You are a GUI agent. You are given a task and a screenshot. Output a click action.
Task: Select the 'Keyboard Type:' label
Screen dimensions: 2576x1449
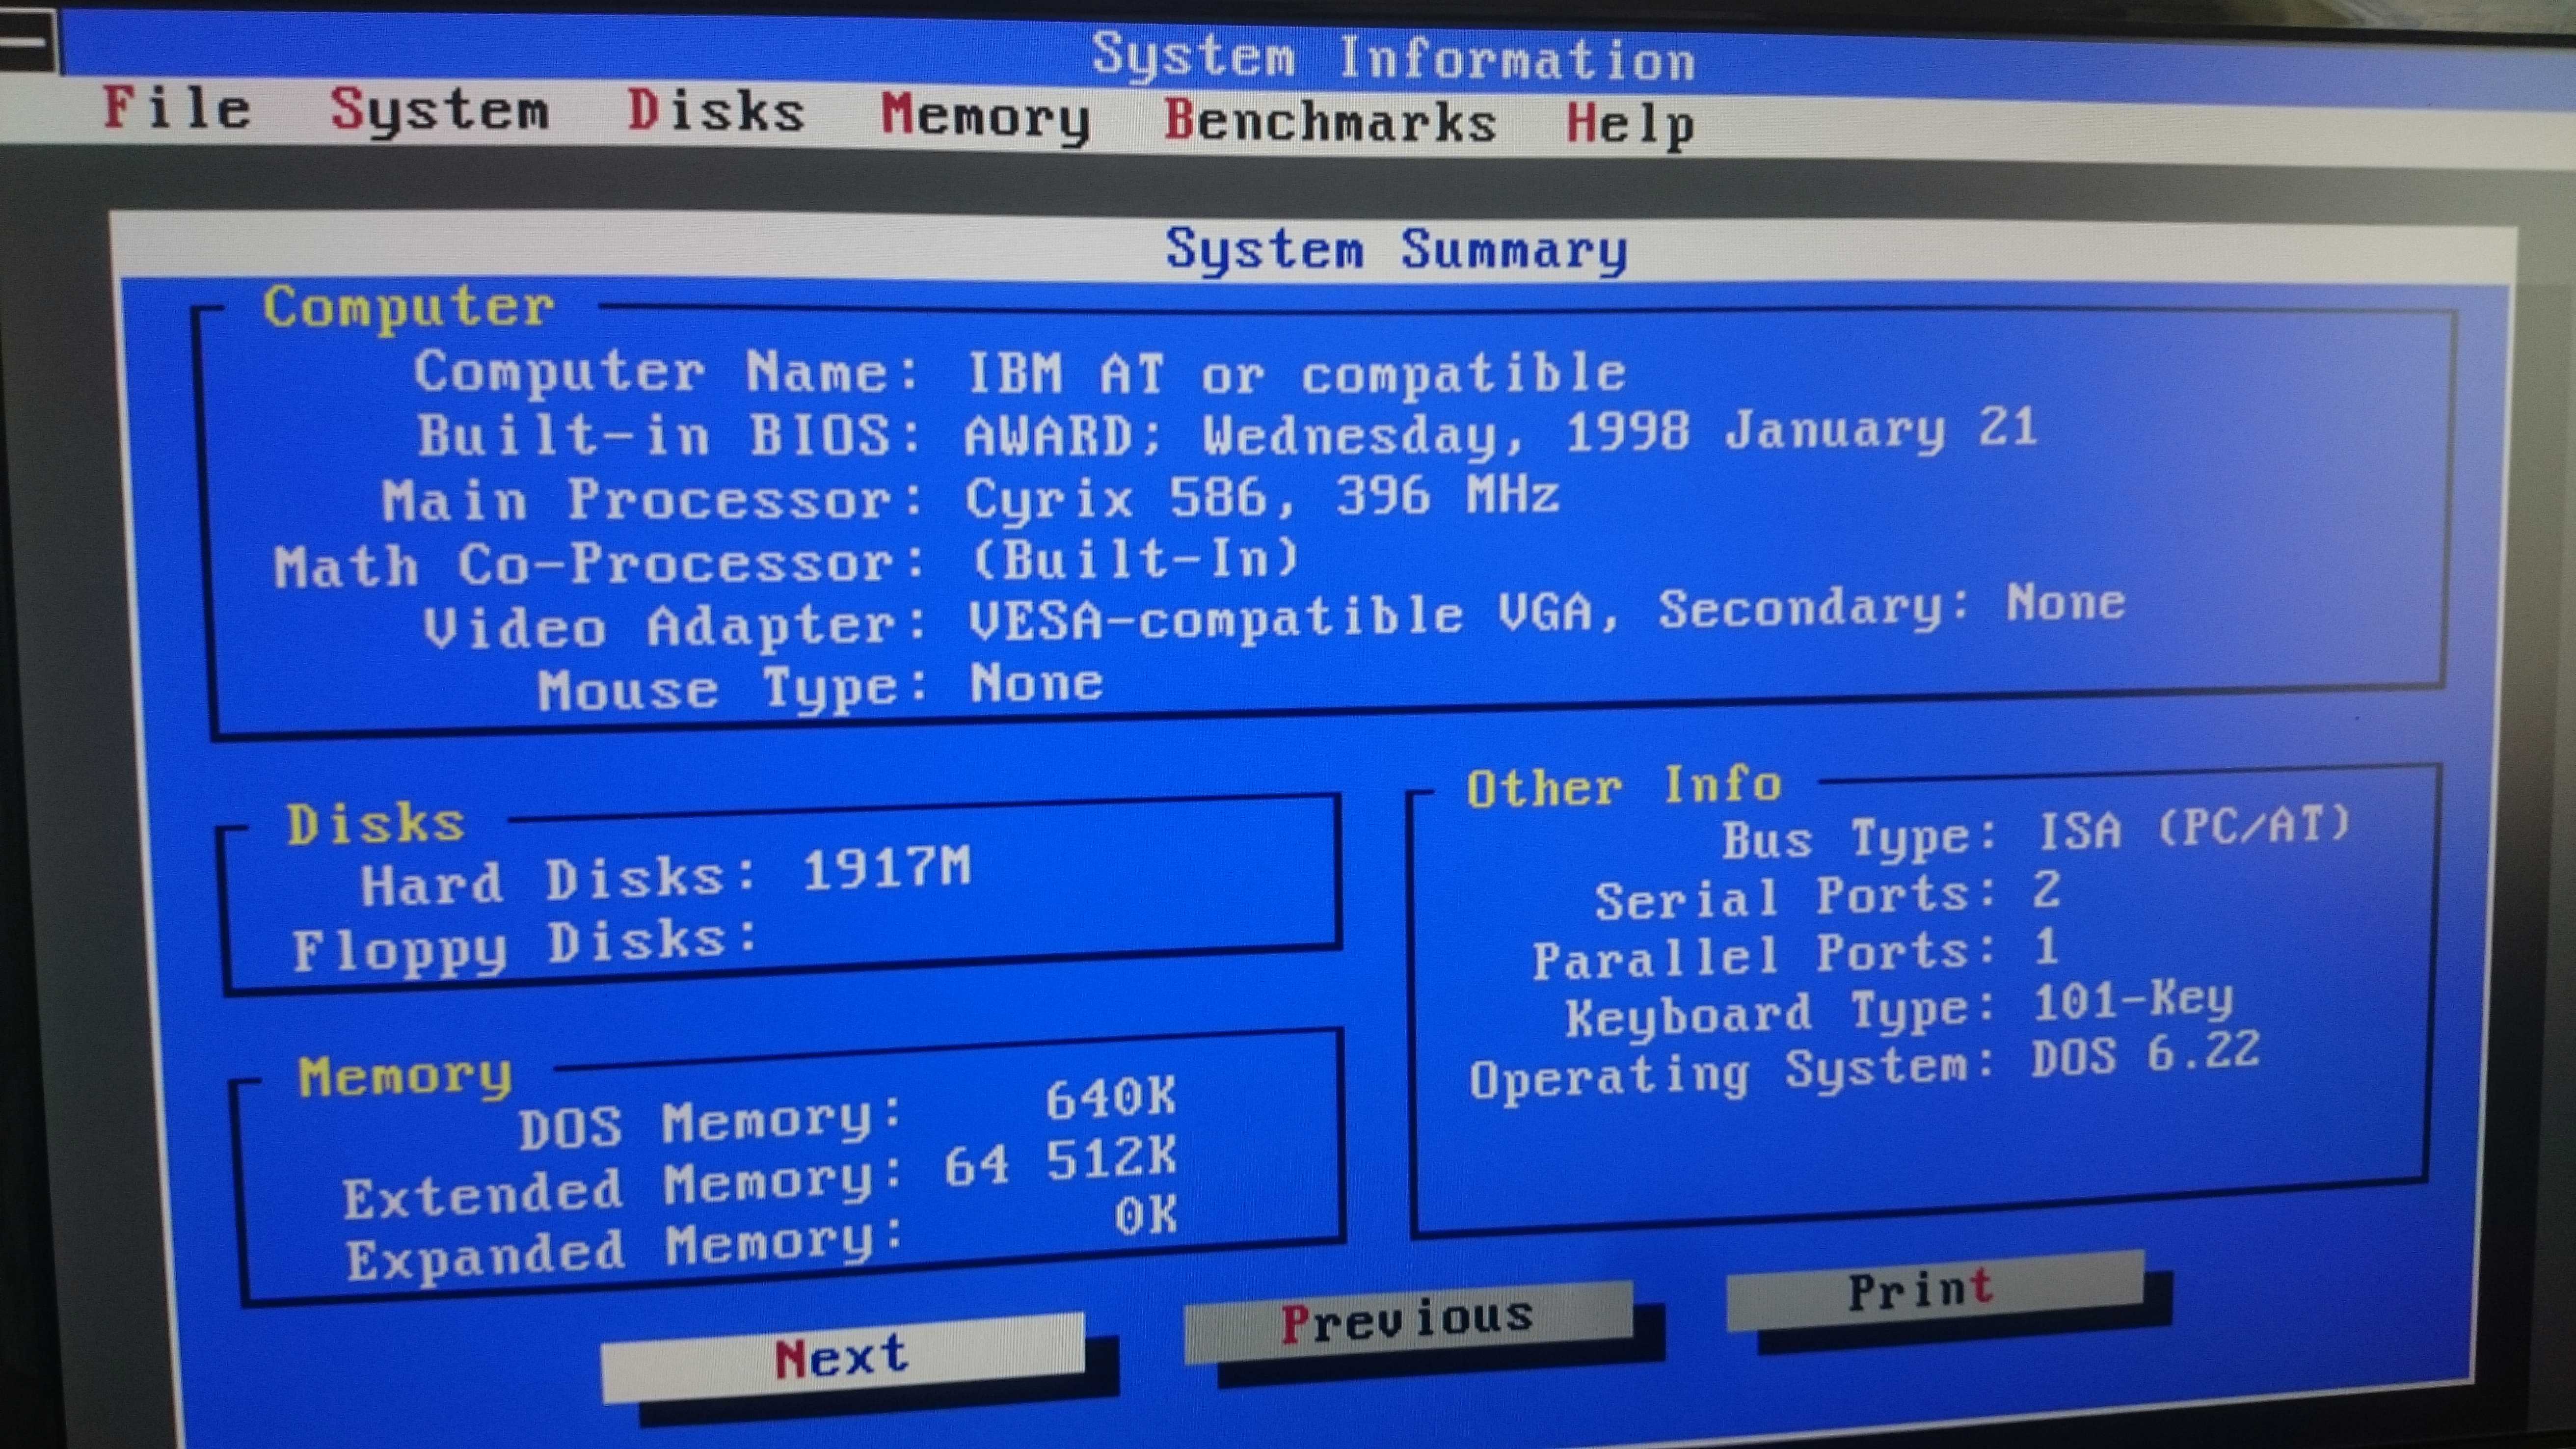point(1781,1014)
